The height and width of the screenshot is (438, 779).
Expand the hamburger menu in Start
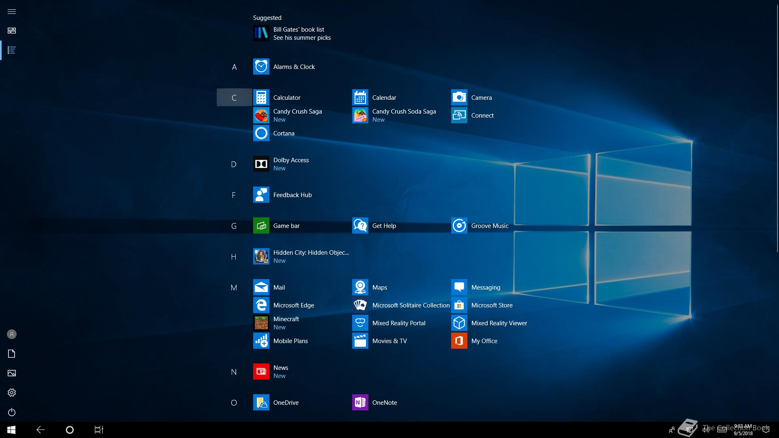pos(12,11)
